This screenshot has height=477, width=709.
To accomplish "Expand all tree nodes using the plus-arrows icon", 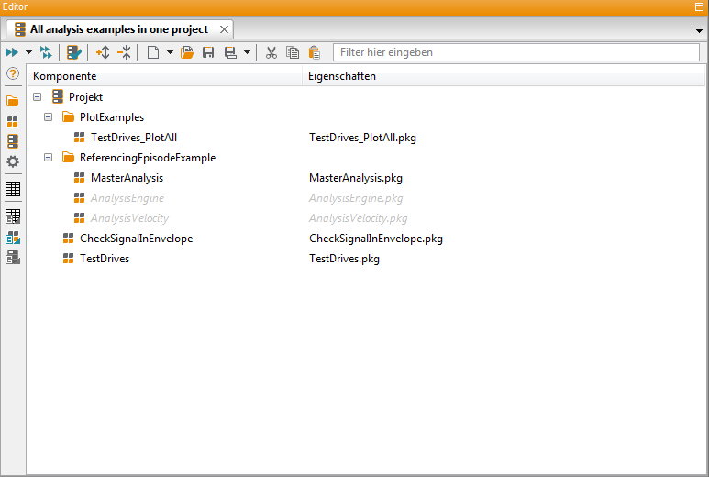I will tap(103, 52).
